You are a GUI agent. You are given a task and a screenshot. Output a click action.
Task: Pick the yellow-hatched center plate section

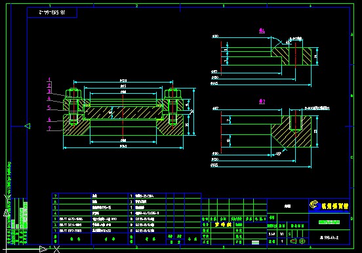pos(123,113)
